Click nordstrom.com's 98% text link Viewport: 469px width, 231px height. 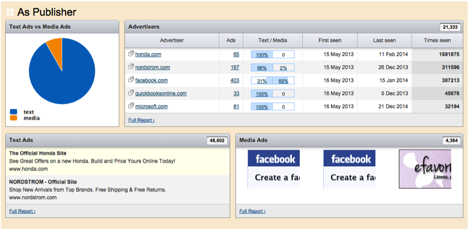pyautogui.click(x=262, y=68)
